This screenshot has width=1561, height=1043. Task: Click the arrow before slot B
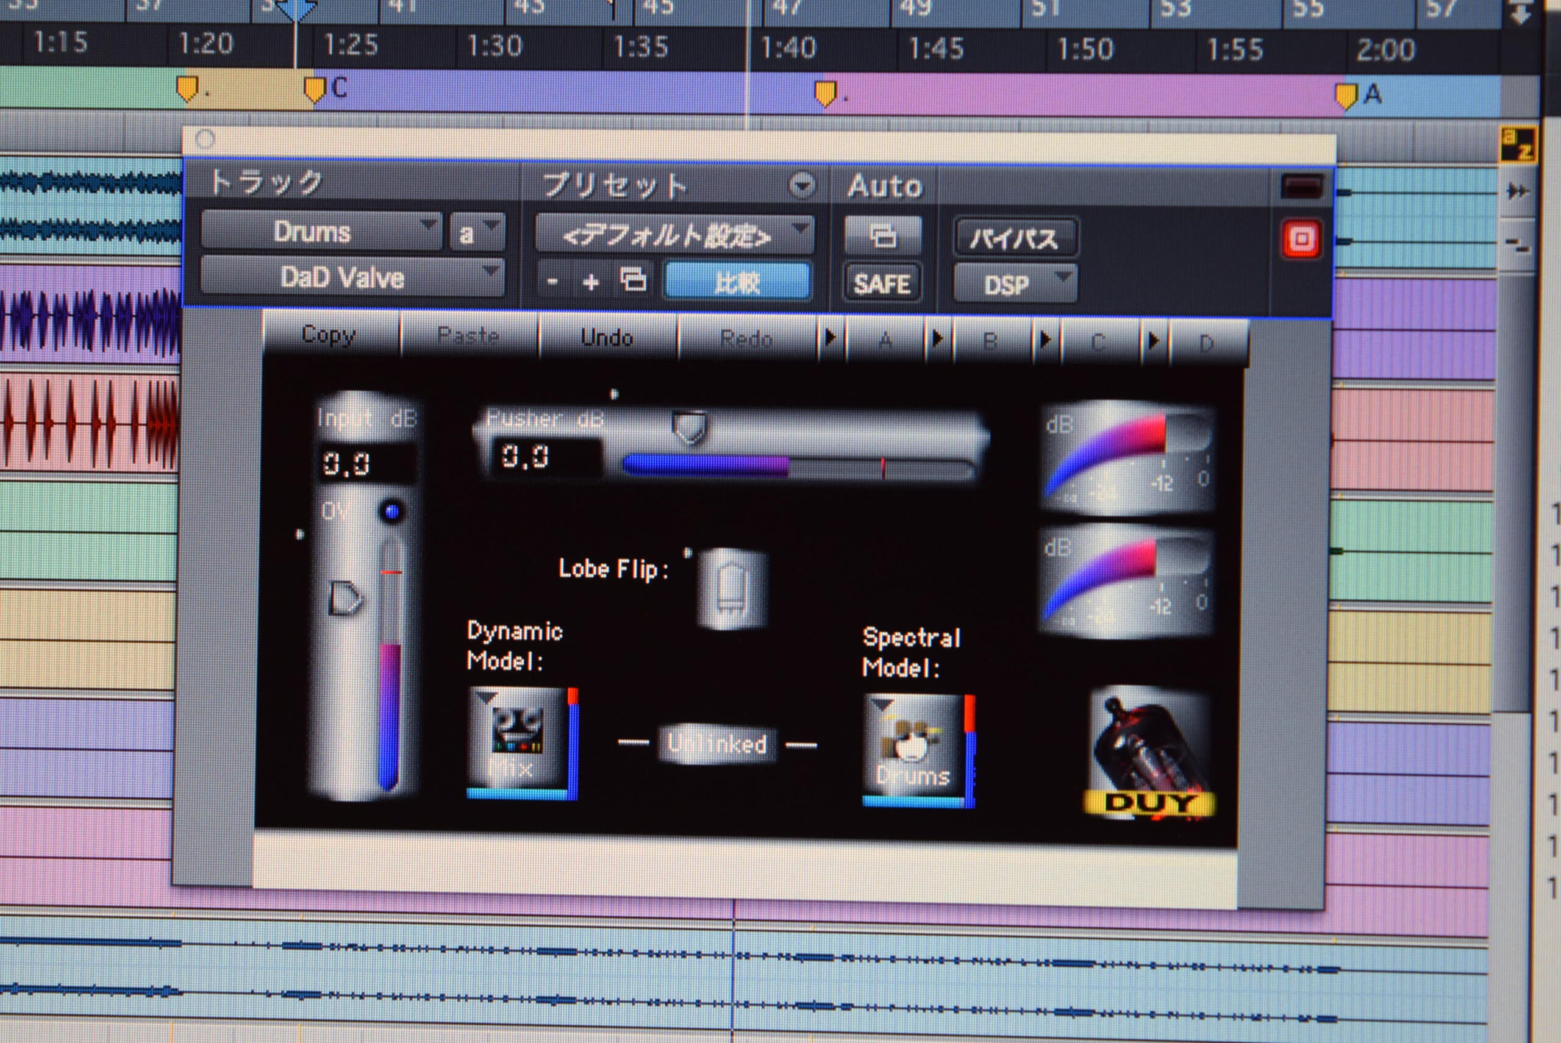pos(938,338)
